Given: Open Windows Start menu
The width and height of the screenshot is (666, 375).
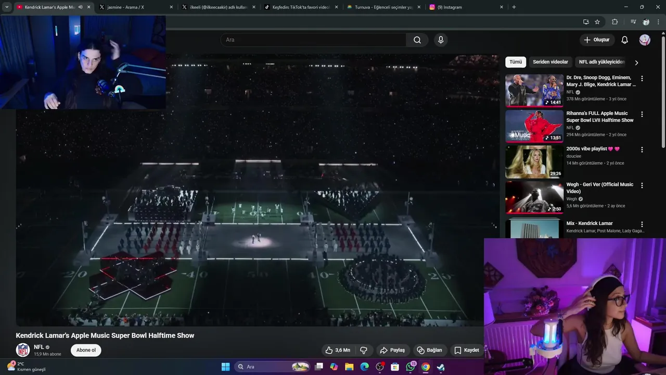Looking at the screenshot, I should coord(225,367).
